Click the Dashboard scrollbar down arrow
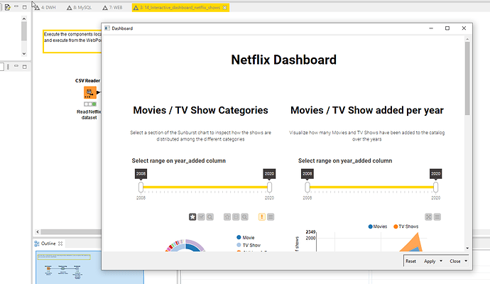The width and height of the screenshot is (490, 284). click(467, 248)
